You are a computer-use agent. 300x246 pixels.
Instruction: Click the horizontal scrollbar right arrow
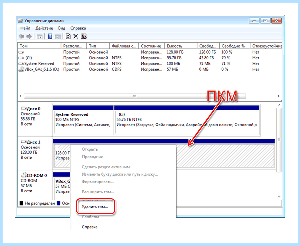pos(279,96)
